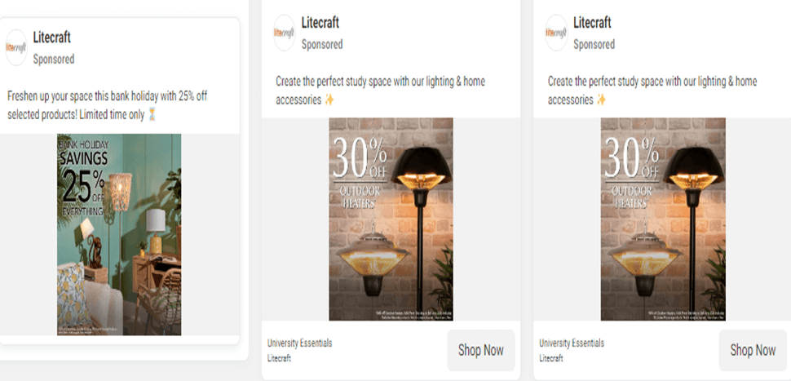Open the Litecraft page name on the bank holiday ad
The width and height of the screenshot is (791, 381).
55,38
